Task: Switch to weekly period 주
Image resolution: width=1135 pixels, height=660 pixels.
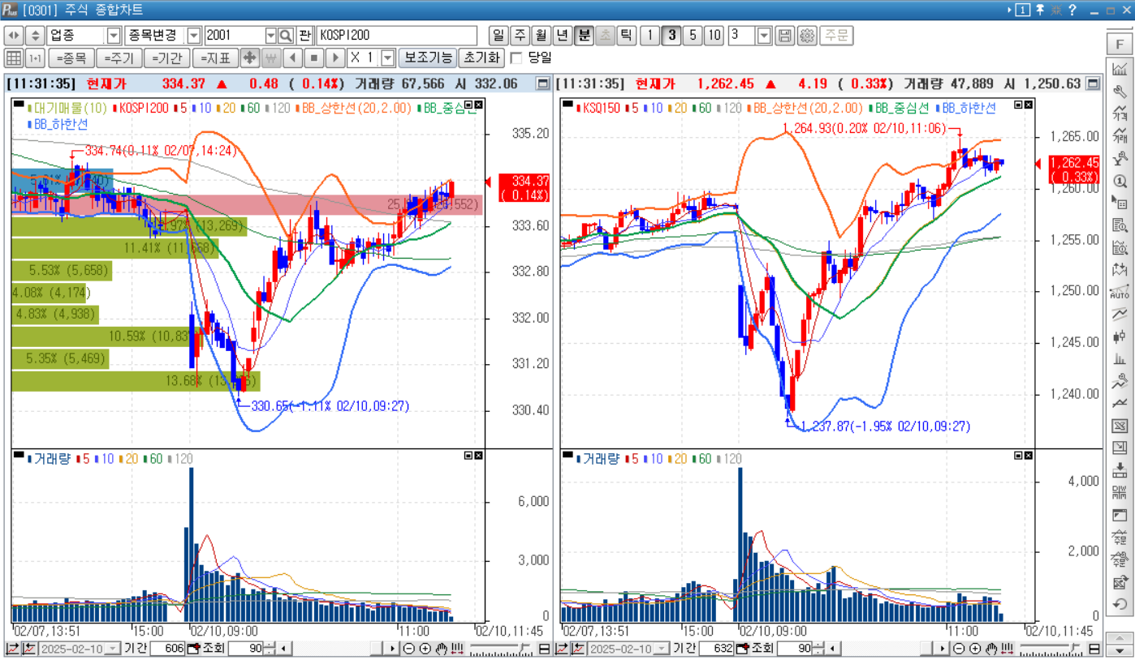Action: (x=520, y=36)
